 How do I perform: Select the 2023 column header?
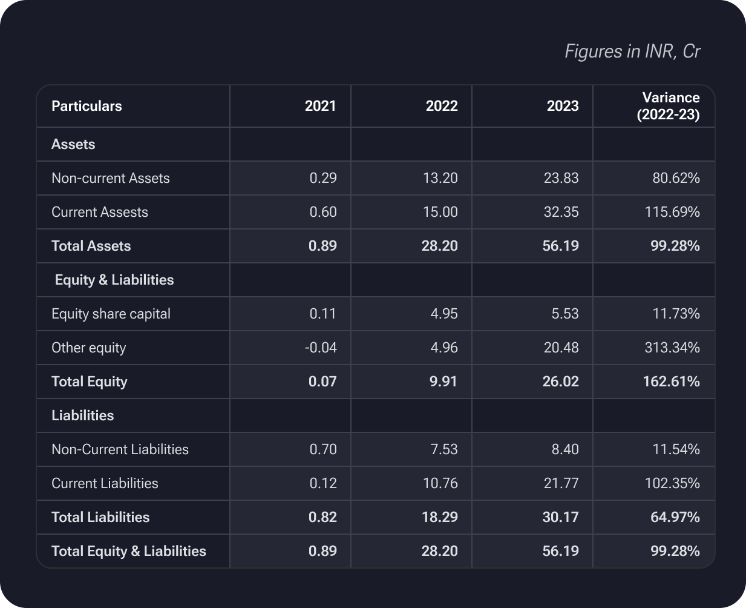click(x=562, y=106)
